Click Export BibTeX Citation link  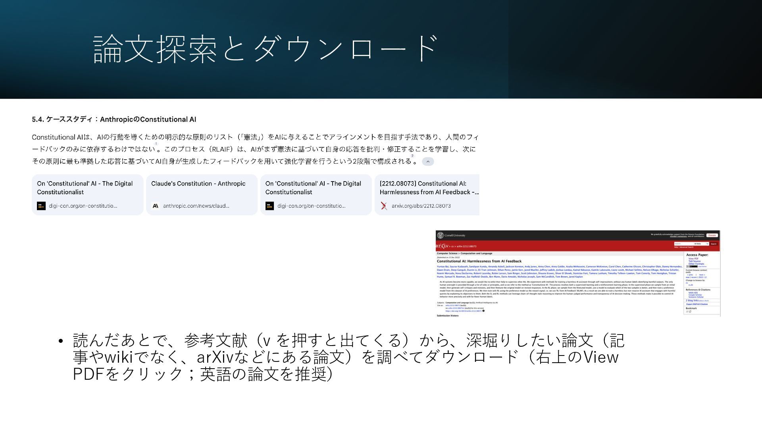pos(697,304)
